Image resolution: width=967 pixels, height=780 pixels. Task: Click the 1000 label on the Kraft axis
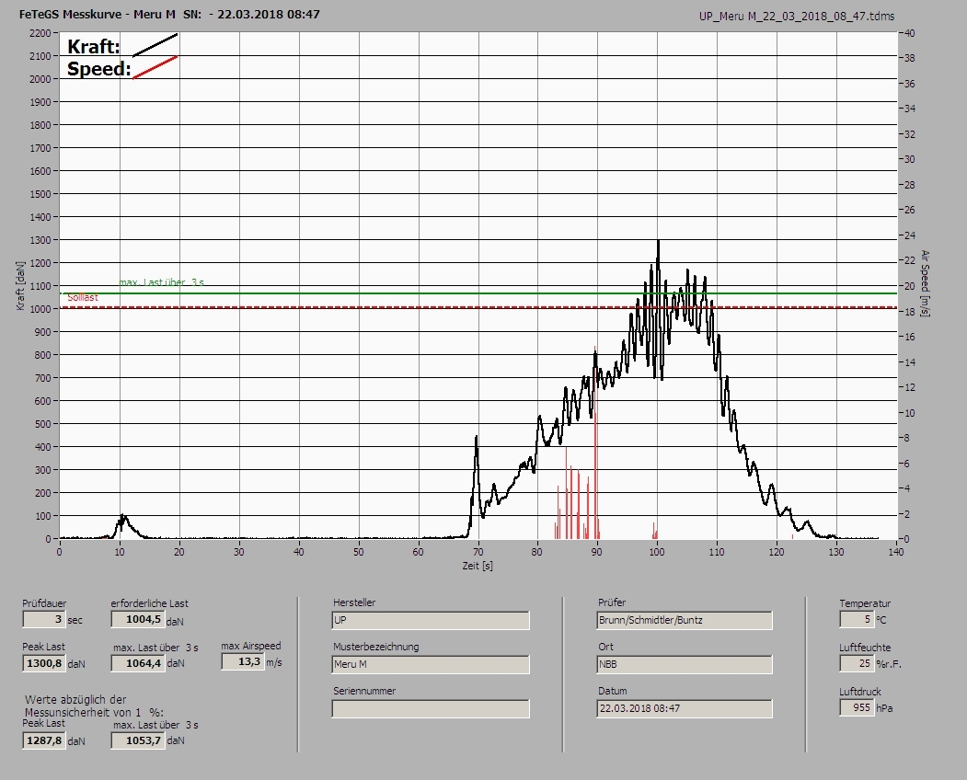pyautogui.click(x=40, y=309)
